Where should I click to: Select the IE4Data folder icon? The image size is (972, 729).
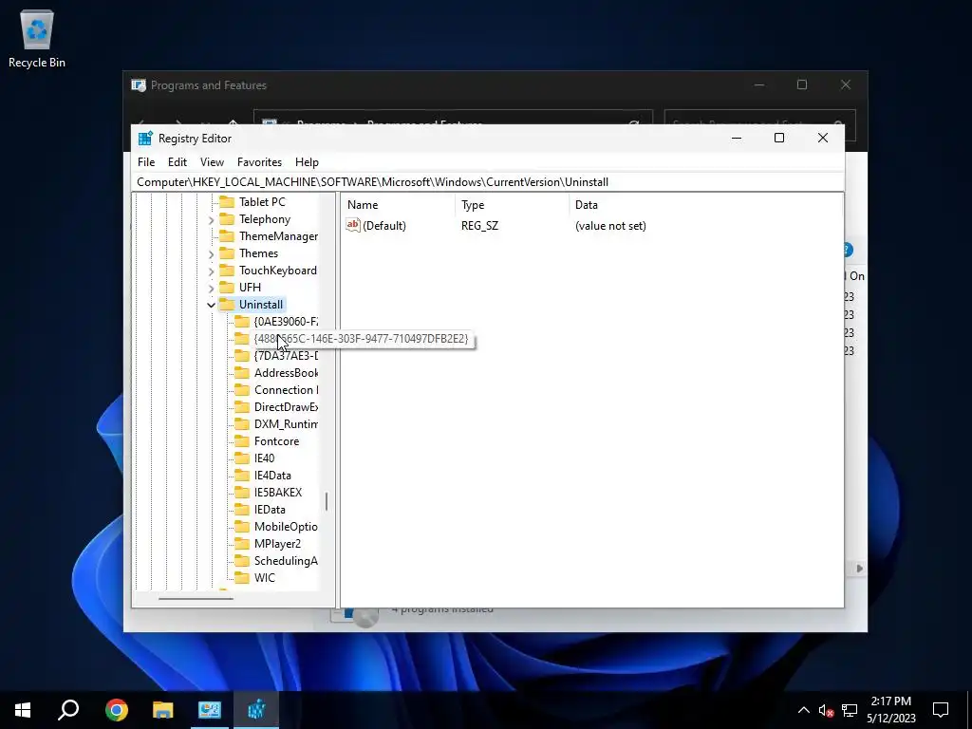[x=242, y=475]
